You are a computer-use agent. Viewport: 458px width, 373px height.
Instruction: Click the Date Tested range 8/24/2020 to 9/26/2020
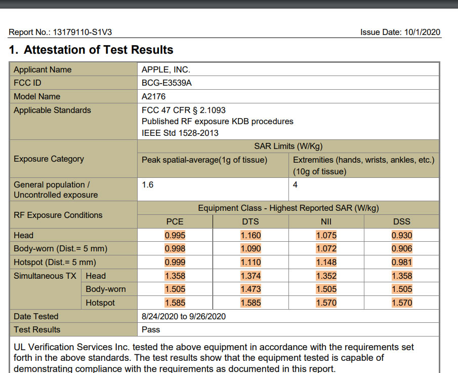pyautogui.click(x=183, y=316)
